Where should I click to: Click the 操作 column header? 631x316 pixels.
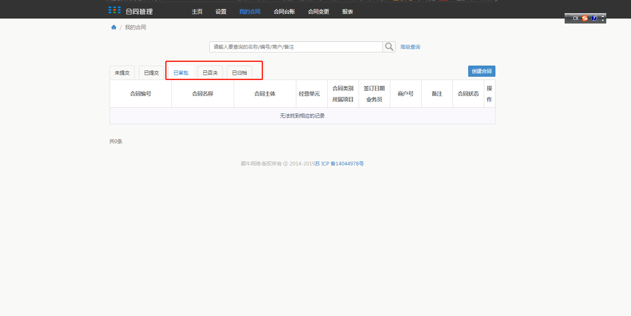click(490, 94)
